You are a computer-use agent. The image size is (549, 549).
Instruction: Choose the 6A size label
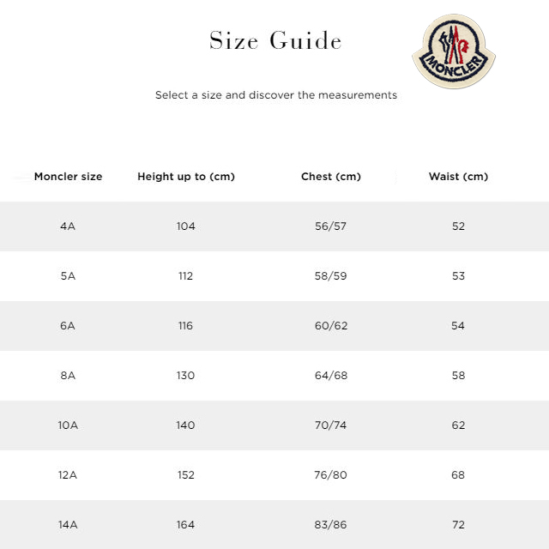[x=68, y=326]
